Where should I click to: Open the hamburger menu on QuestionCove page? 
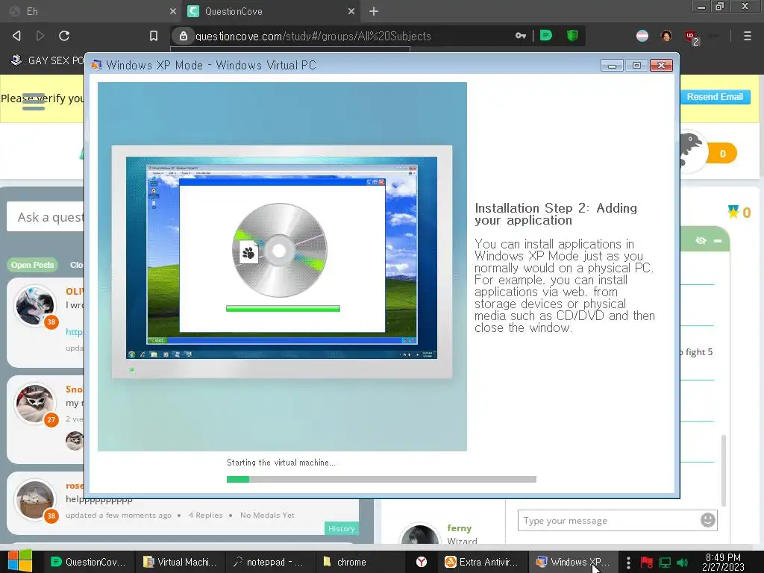pos(34,101)
